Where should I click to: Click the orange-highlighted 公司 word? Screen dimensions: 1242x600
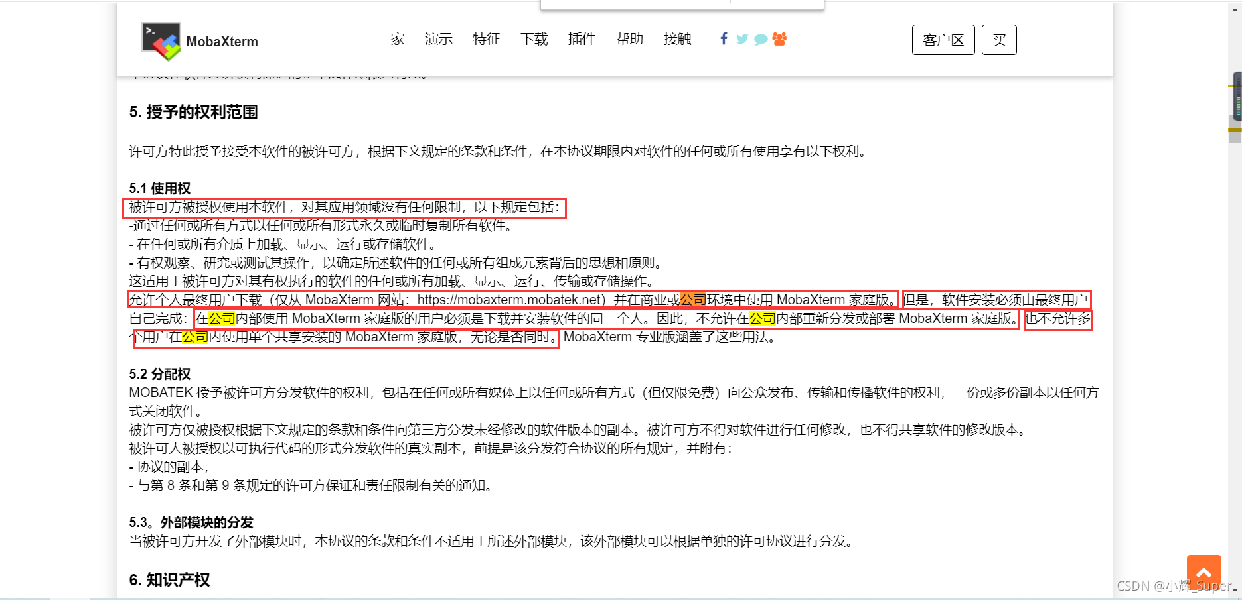click(x=693, y=300)
